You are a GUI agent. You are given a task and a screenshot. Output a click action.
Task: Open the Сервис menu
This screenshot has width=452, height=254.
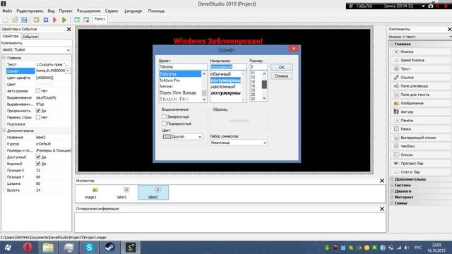(x=112, y=11)
